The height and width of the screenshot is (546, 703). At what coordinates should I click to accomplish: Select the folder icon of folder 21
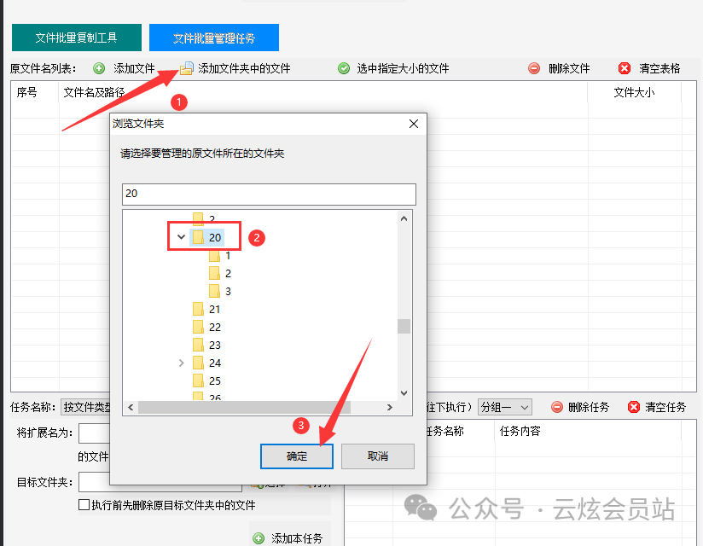[198, 310]
